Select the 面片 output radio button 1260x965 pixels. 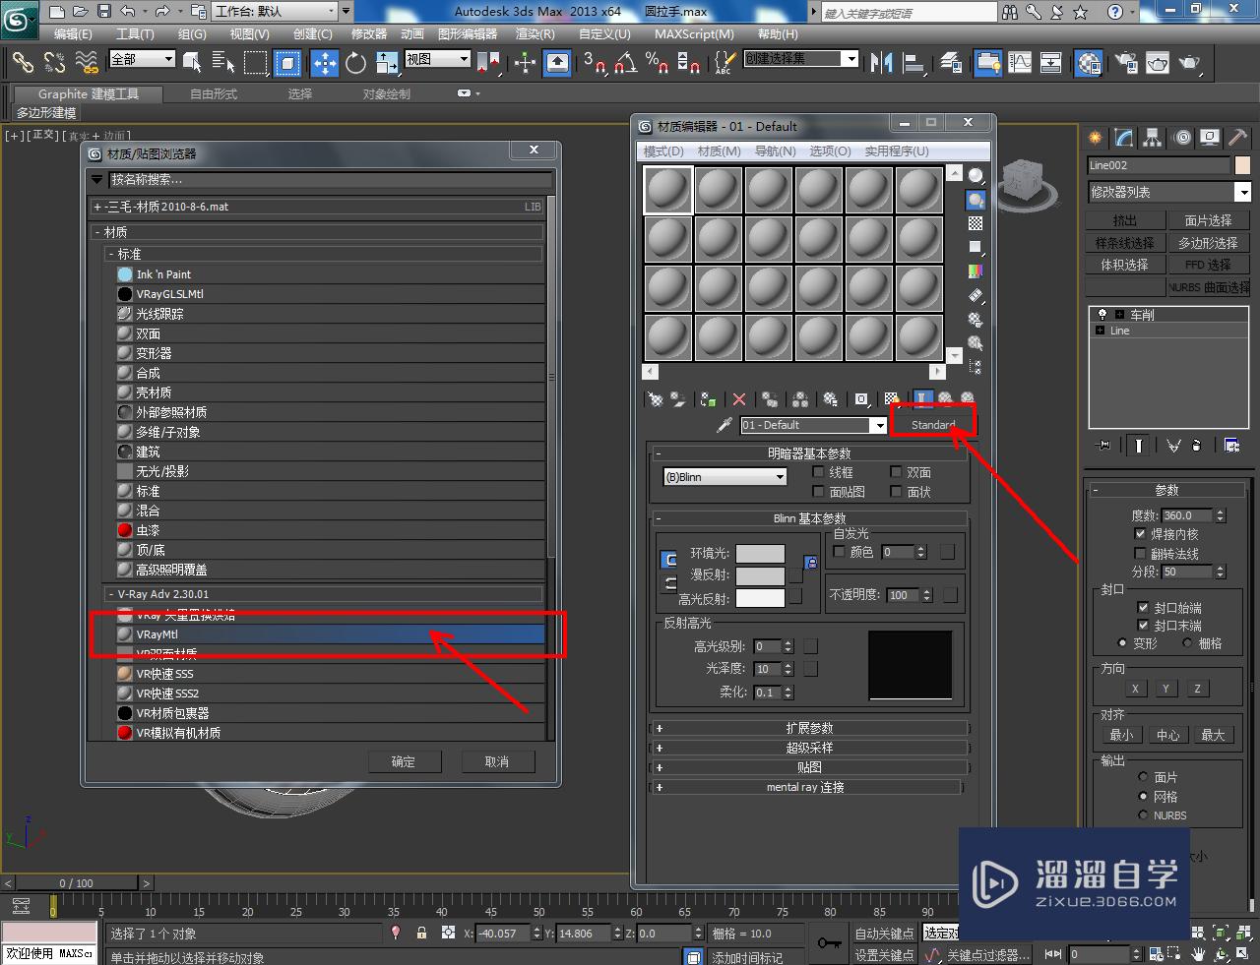pos(1143,777)
